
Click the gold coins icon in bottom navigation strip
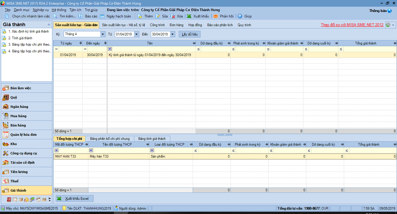pos(26,199)
